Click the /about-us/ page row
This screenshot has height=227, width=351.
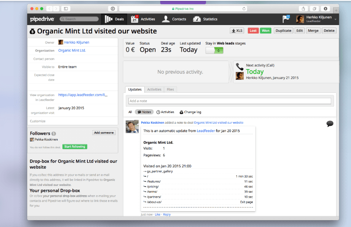198,202
